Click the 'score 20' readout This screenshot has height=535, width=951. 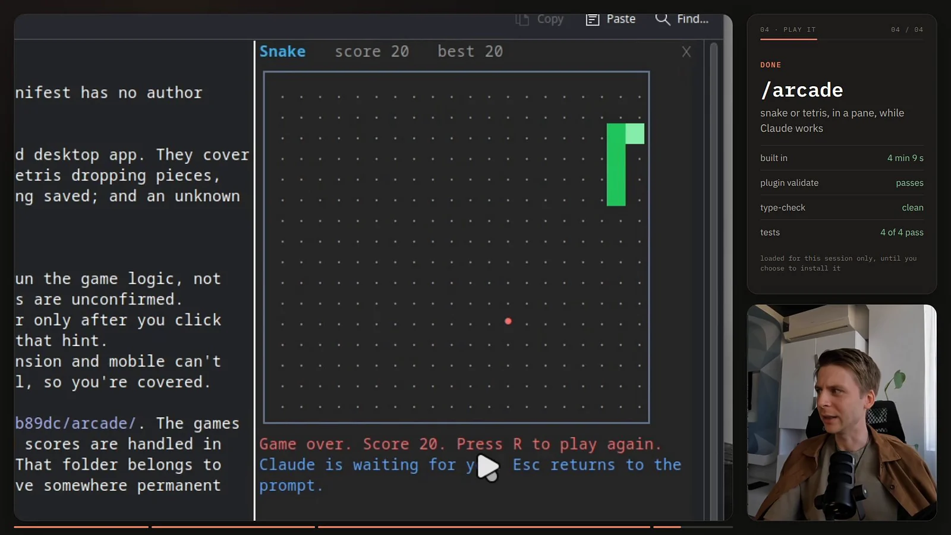pyautogui.click(x=371, y=52)
